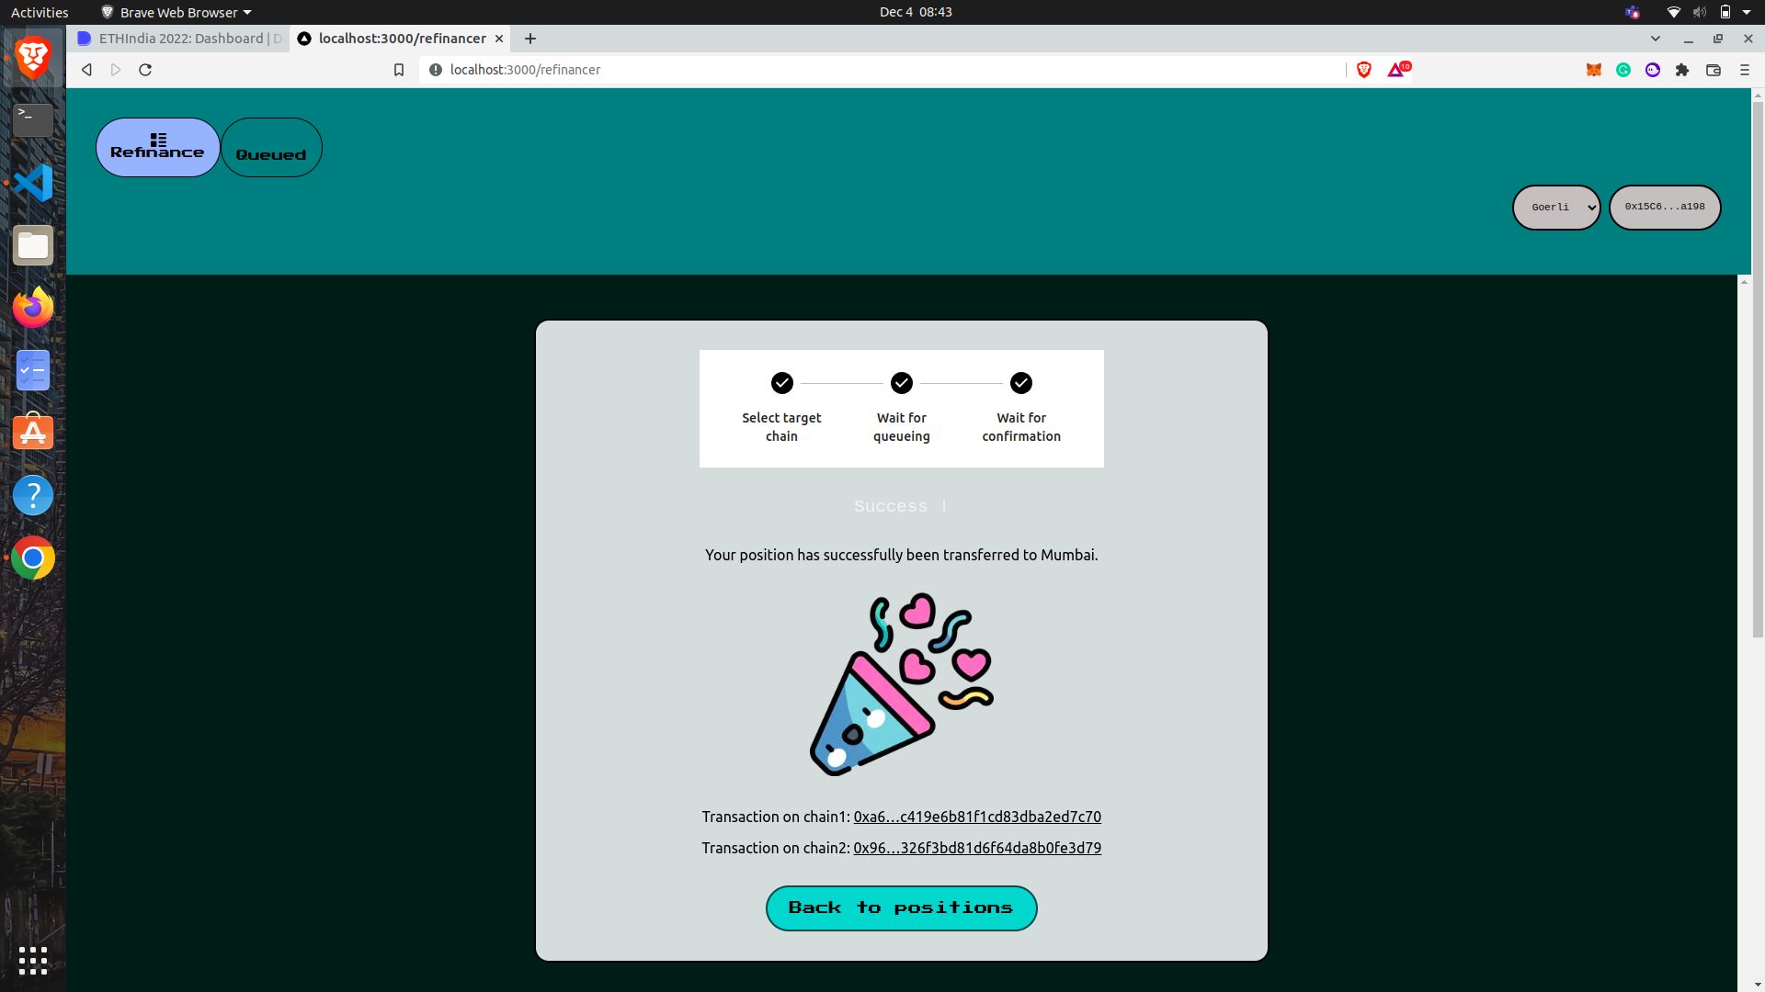Switch to the Refinance tab

click(157, 147)
